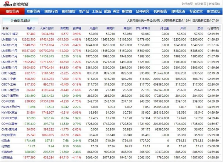223x162 pixels.
Task: Click the 608385.000 open interest value
Action: (161, 84)
